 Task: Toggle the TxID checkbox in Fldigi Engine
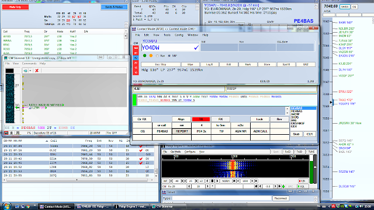pos(299,152)
